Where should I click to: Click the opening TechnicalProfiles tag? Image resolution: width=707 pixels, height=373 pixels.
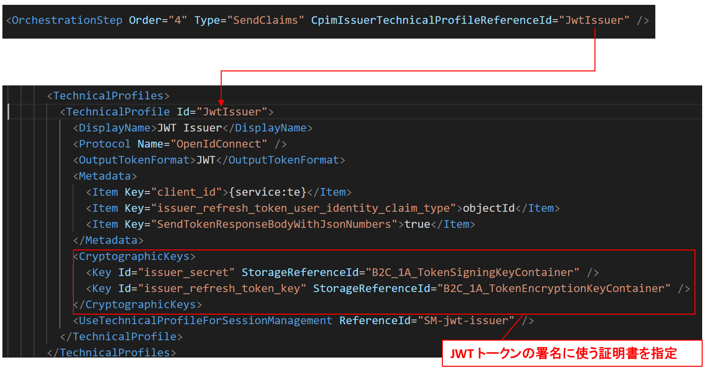coord(108,96)
